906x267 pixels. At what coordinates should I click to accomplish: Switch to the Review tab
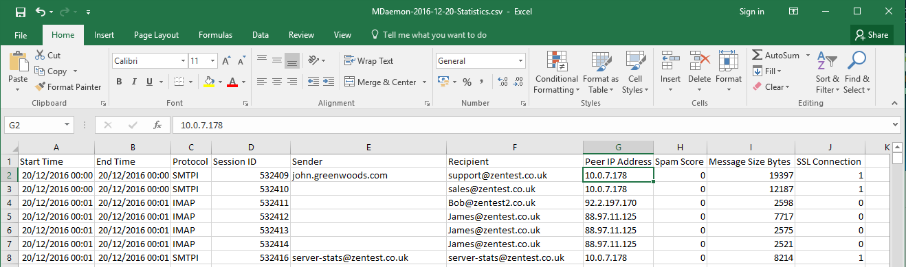pyautogui.click(x=301, y=35)
